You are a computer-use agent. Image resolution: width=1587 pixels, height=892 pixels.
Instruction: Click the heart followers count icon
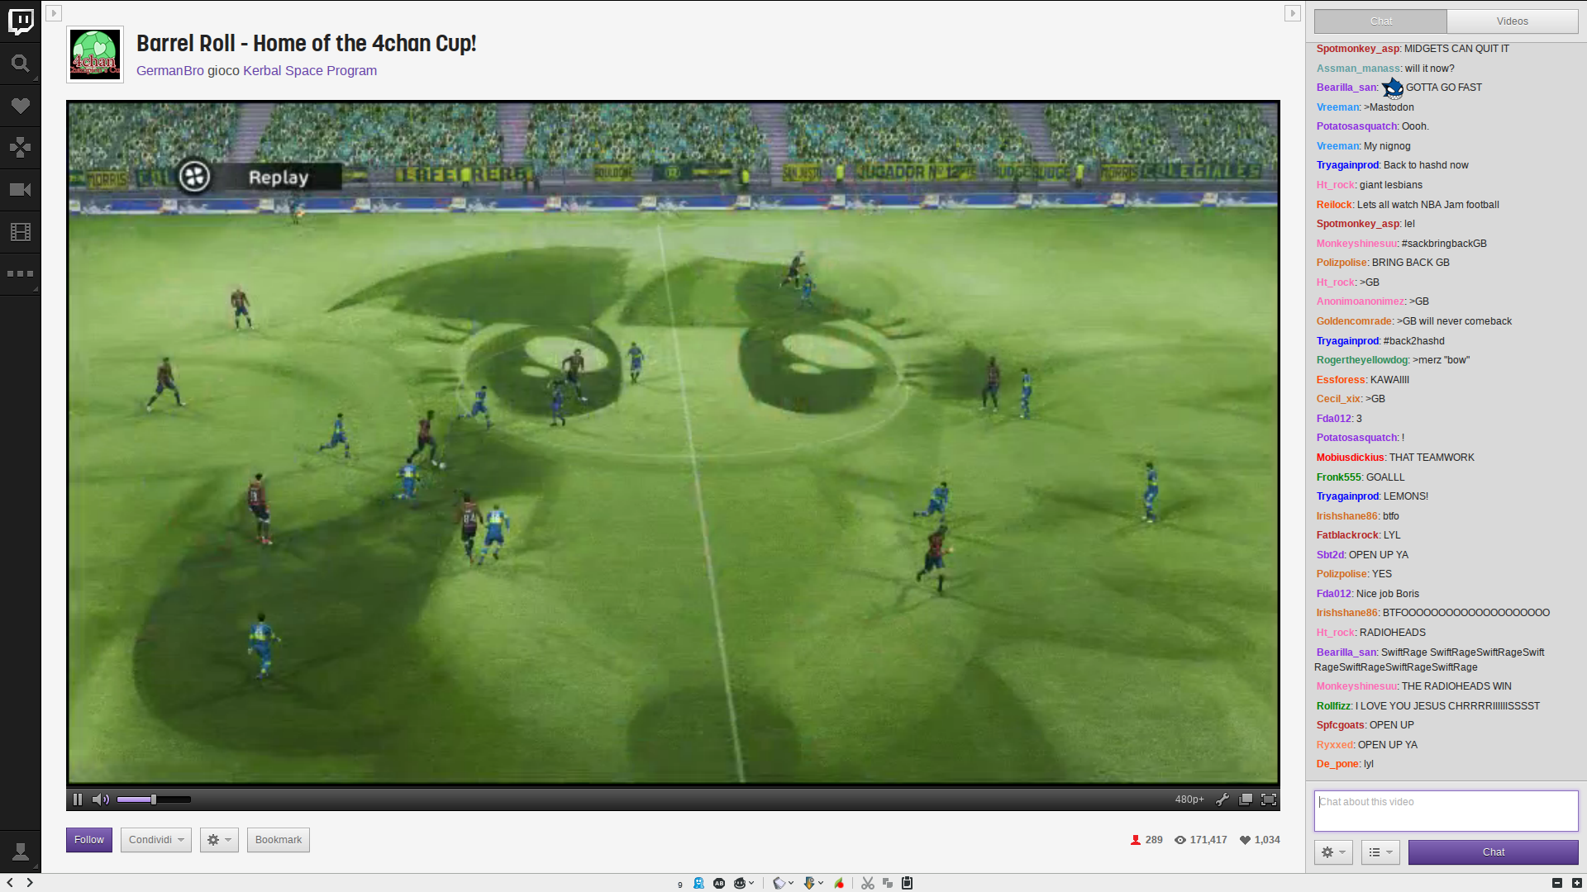1245,840
